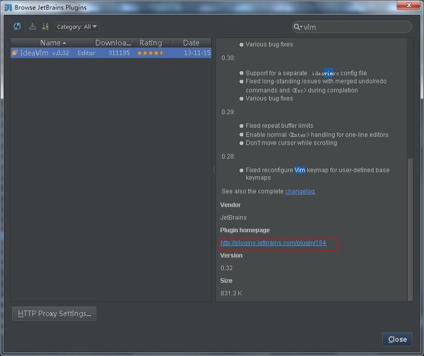Click 'Fixed repeat buffer limits' bullet
The height and width of the screenshot is (356, 424).
point(279,125)
